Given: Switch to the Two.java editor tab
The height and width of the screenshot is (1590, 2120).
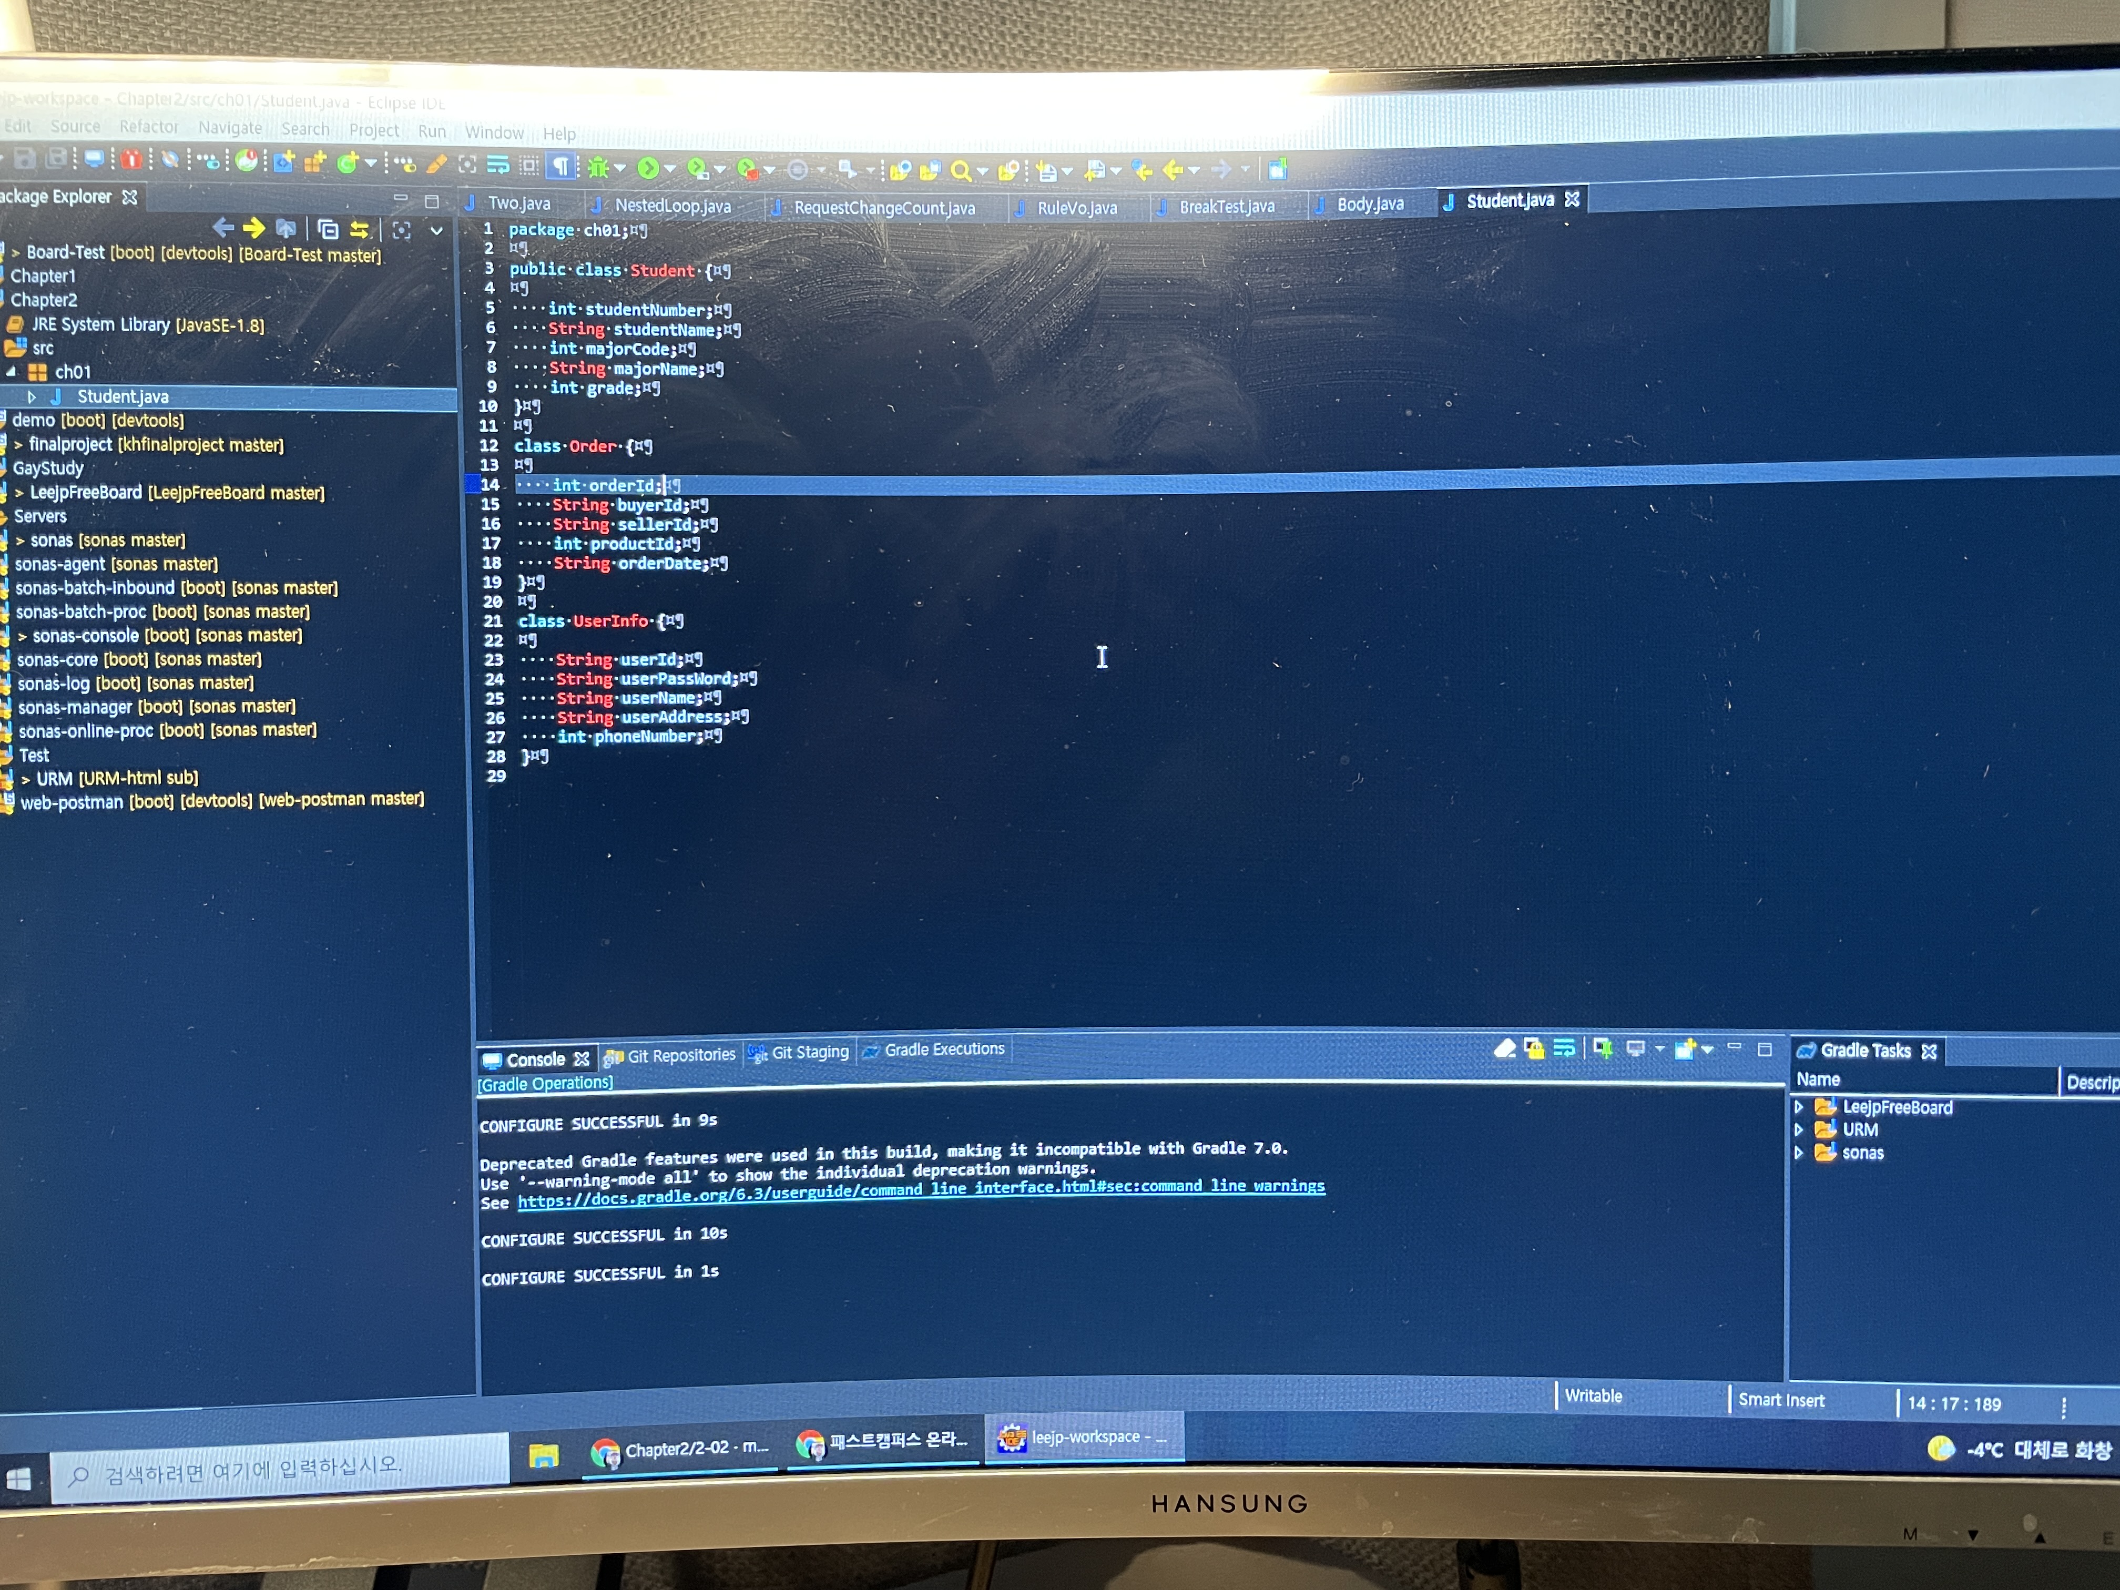Looking at the screenshot, I should click(519, 203).
